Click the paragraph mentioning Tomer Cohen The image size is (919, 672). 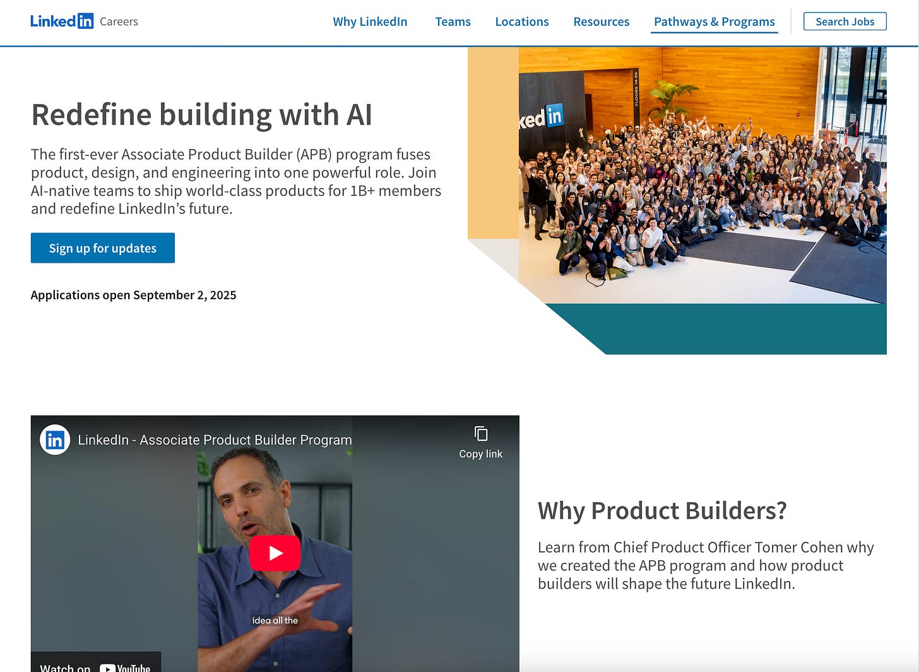(x=706, y=565)
